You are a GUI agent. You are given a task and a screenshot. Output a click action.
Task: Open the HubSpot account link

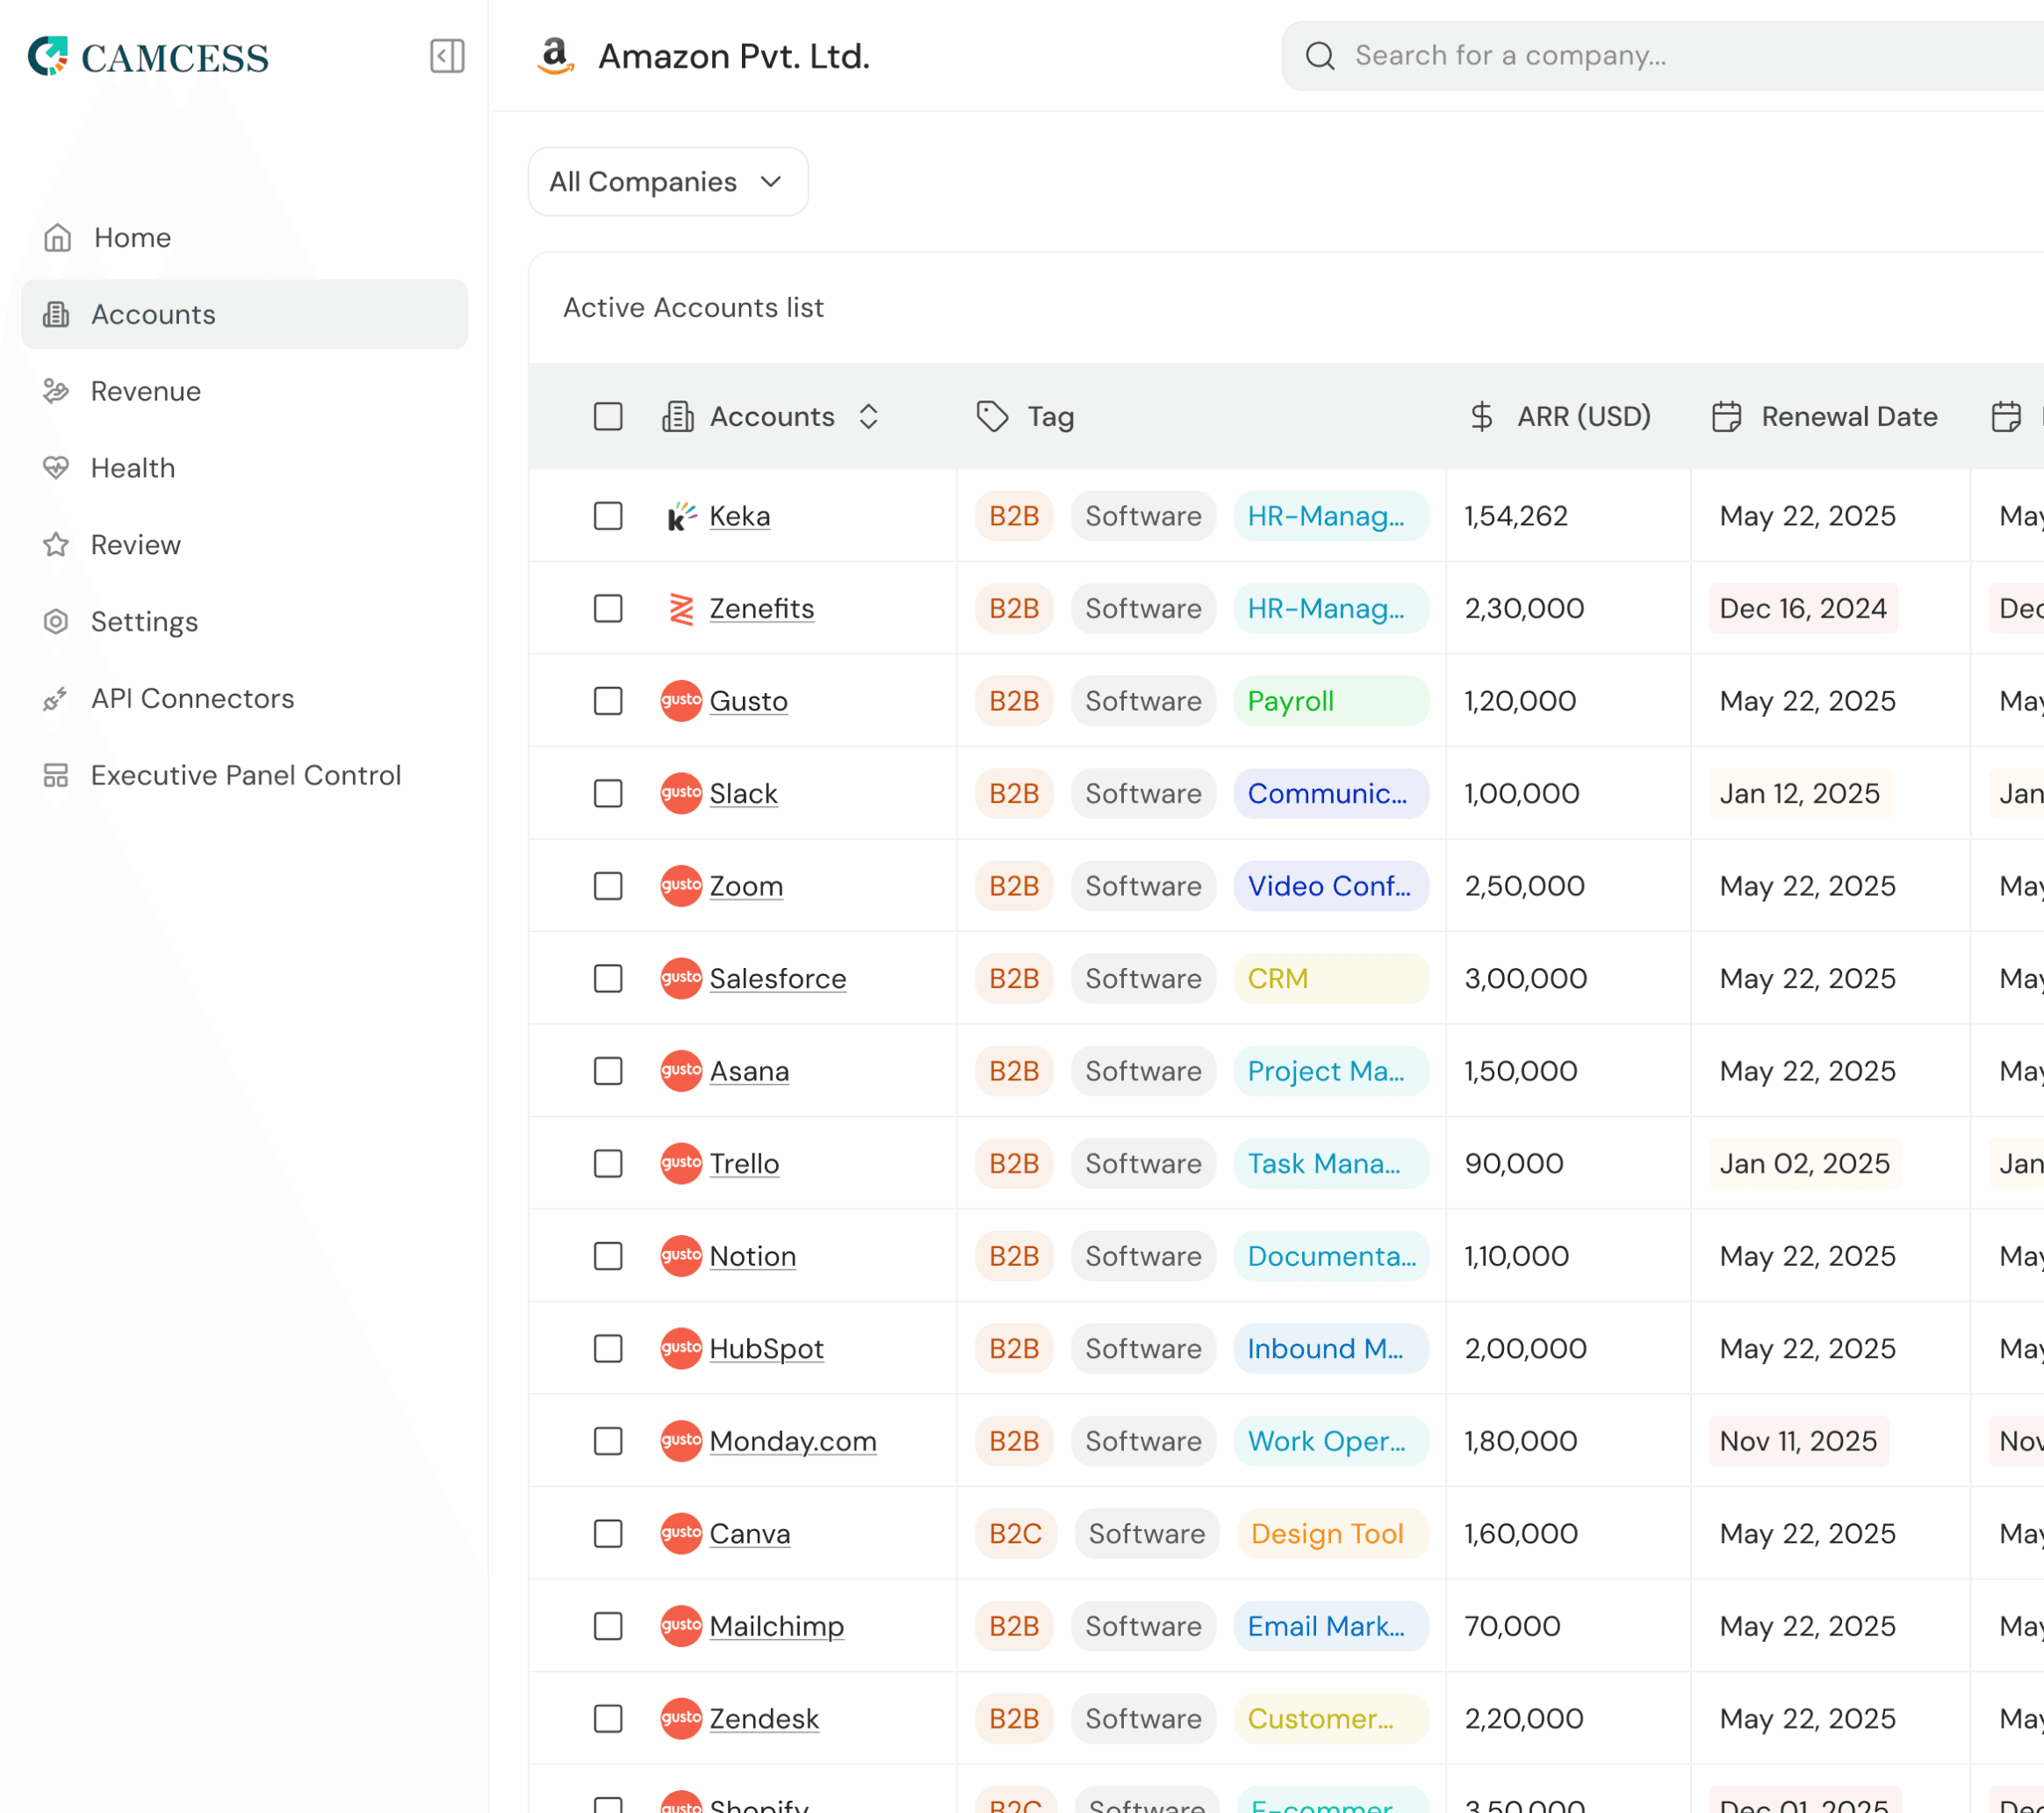click(x=766, y=1348)
